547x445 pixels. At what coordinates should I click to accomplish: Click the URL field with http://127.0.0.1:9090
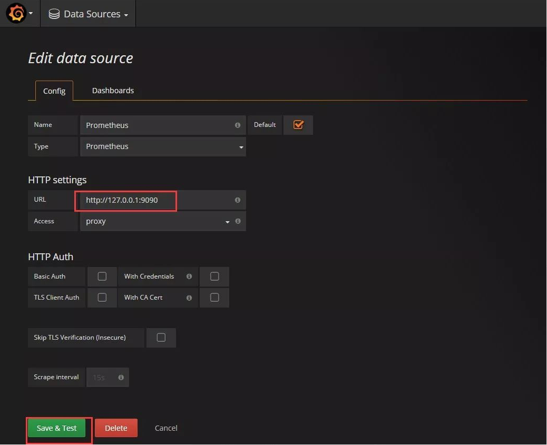pos(163,200)
